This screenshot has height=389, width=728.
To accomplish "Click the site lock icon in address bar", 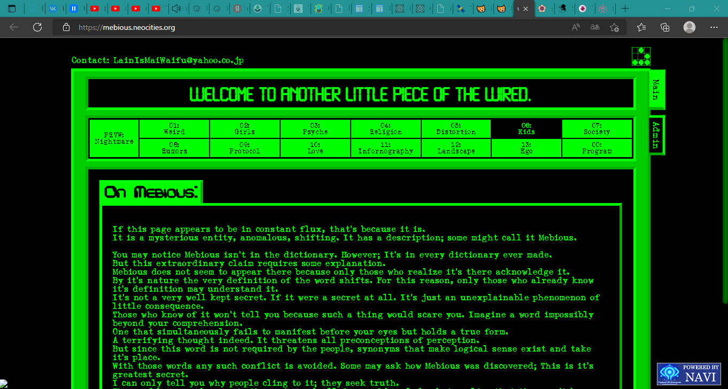I will pos(66,27).
